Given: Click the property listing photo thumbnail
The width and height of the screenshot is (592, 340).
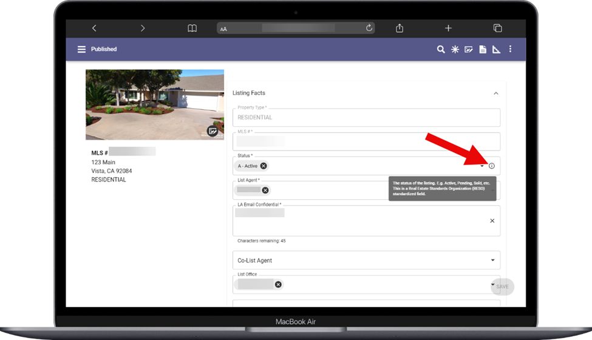Looking at the screenshot, I should tap(146, 104).
